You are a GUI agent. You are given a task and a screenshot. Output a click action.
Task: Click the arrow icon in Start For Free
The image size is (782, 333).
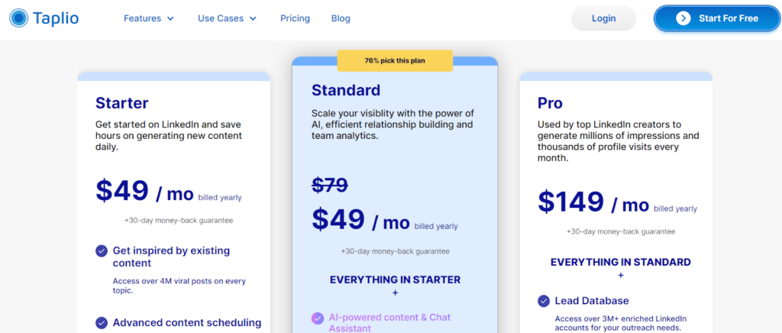coord(683,18)
